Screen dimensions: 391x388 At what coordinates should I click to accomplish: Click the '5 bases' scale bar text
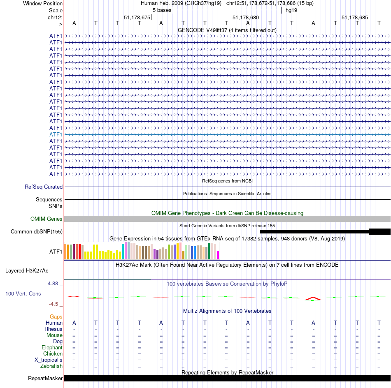pyautogui.click(x=162, y=10)
